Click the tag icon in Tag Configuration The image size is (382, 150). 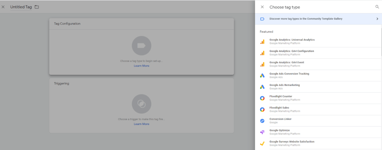tap(141, 46)
